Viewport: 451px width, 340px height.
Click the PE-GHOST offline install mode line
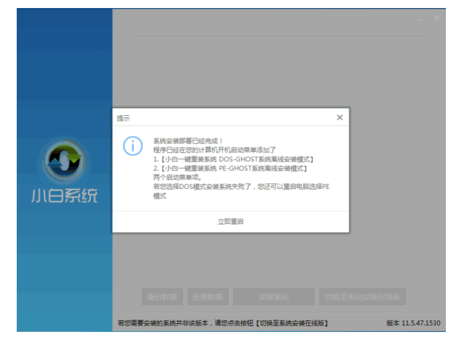(230, 168)
